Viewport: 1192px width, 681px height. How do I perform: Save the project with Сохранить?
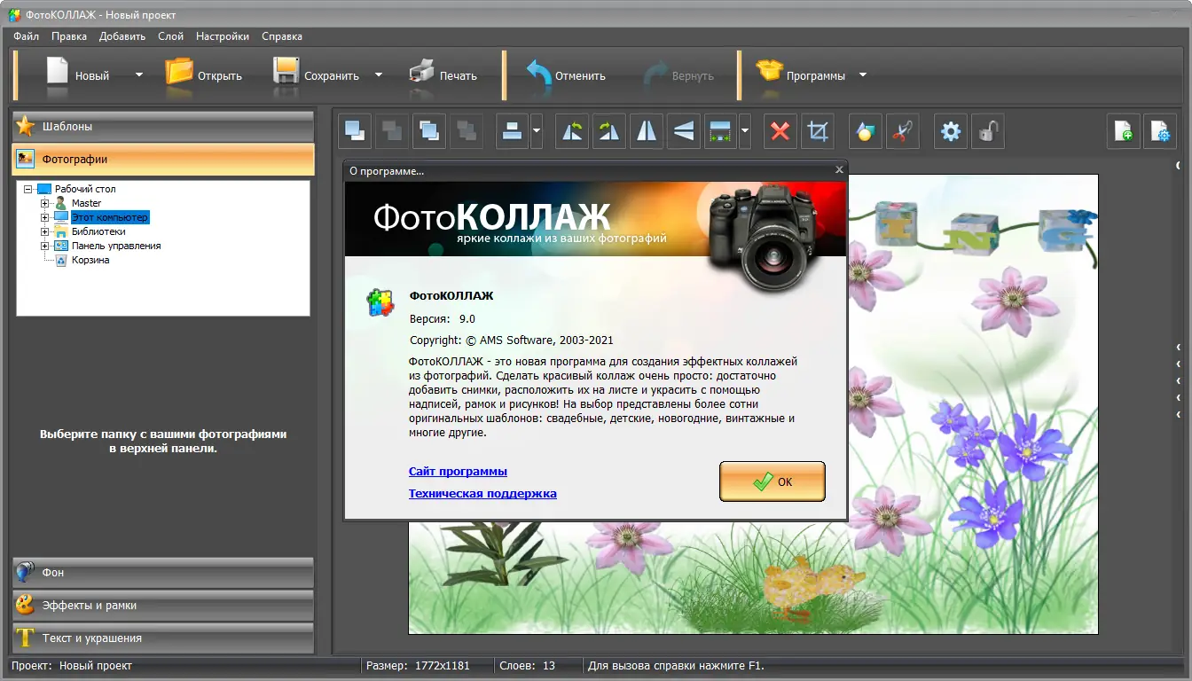316,74
